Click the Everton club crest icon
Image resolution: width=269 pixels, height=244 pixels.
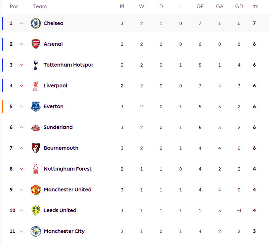coord(36,107)
